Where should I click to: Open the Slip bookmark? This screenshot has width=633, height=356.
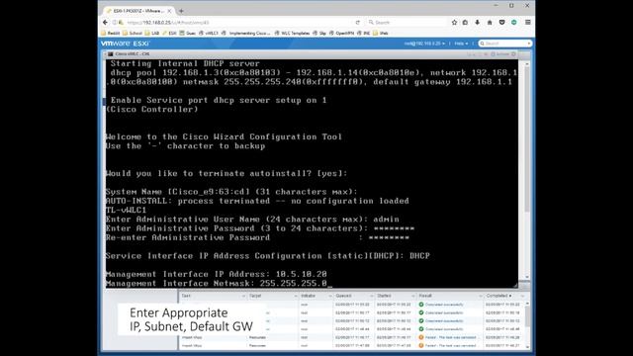pos(319,33)
